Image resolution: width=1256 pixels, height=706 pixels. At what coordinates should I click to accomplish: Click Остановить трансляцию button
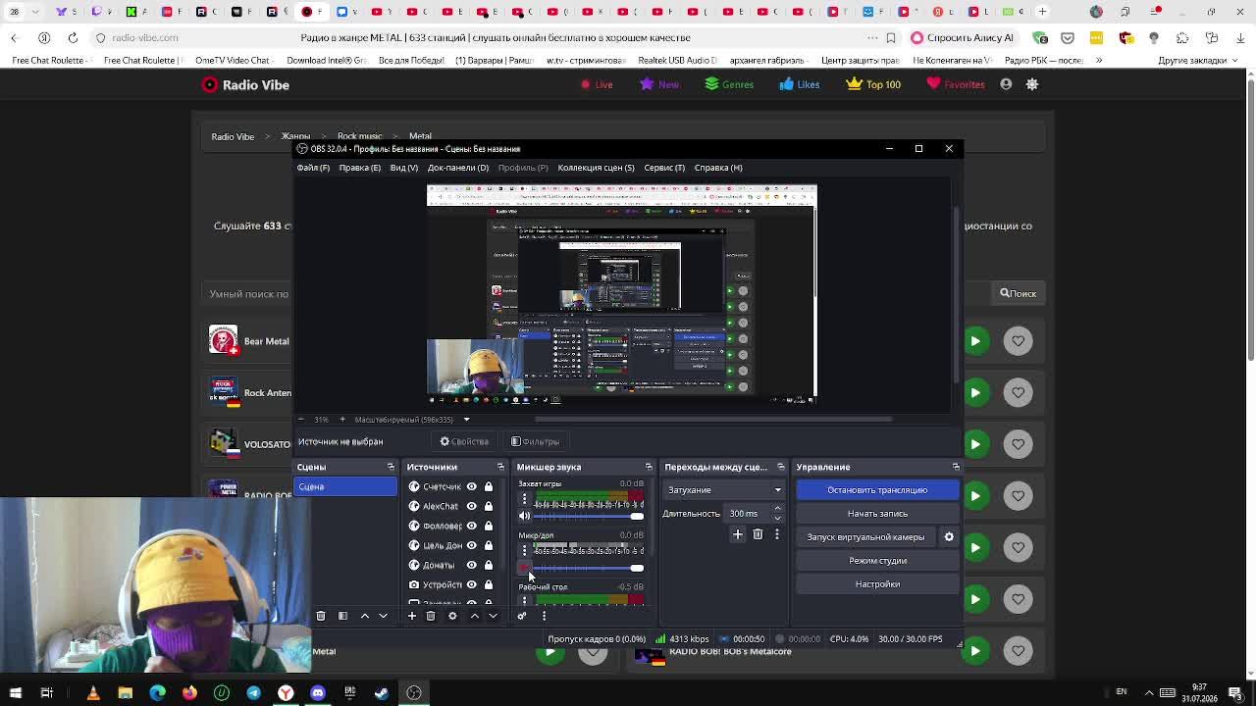pos(877,490)
